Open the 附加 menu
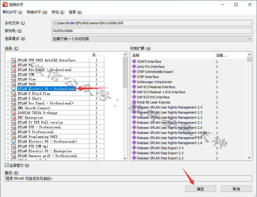The width and height of the screenshot is (257, 197). 58,12
